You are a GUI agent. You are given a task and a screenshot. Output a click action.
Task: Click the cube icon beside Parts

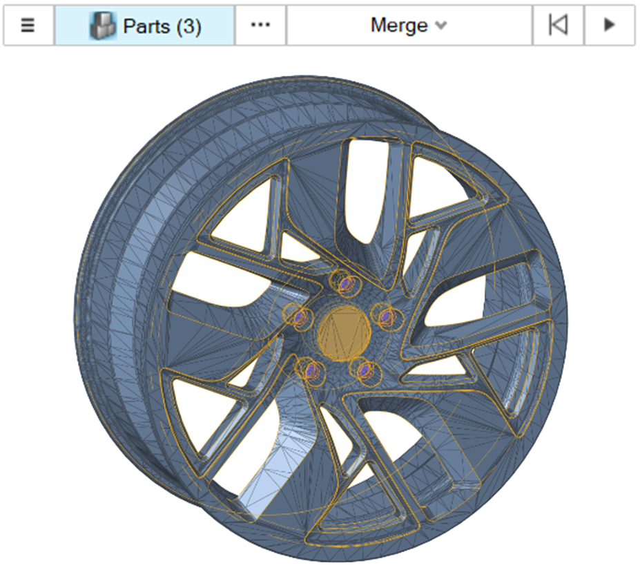coord(103,26)
